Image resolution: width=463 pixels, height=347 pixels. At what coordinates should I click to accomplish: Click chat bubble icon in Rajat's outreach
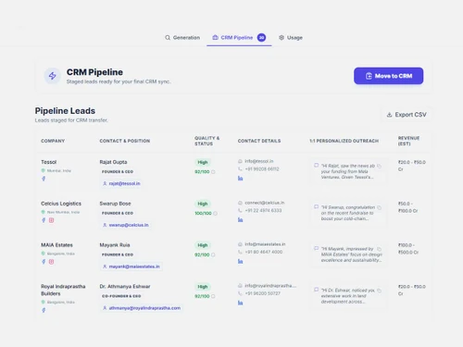(316, 166)
